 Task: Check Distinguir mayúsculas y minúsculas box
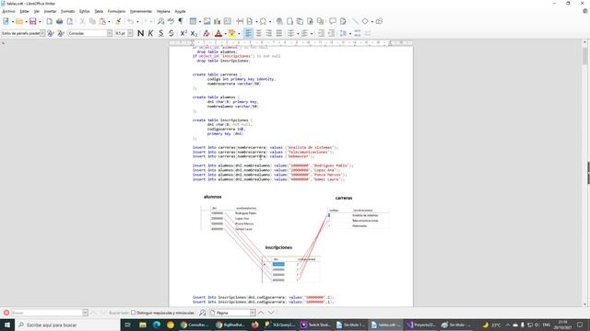click(133, 313)
